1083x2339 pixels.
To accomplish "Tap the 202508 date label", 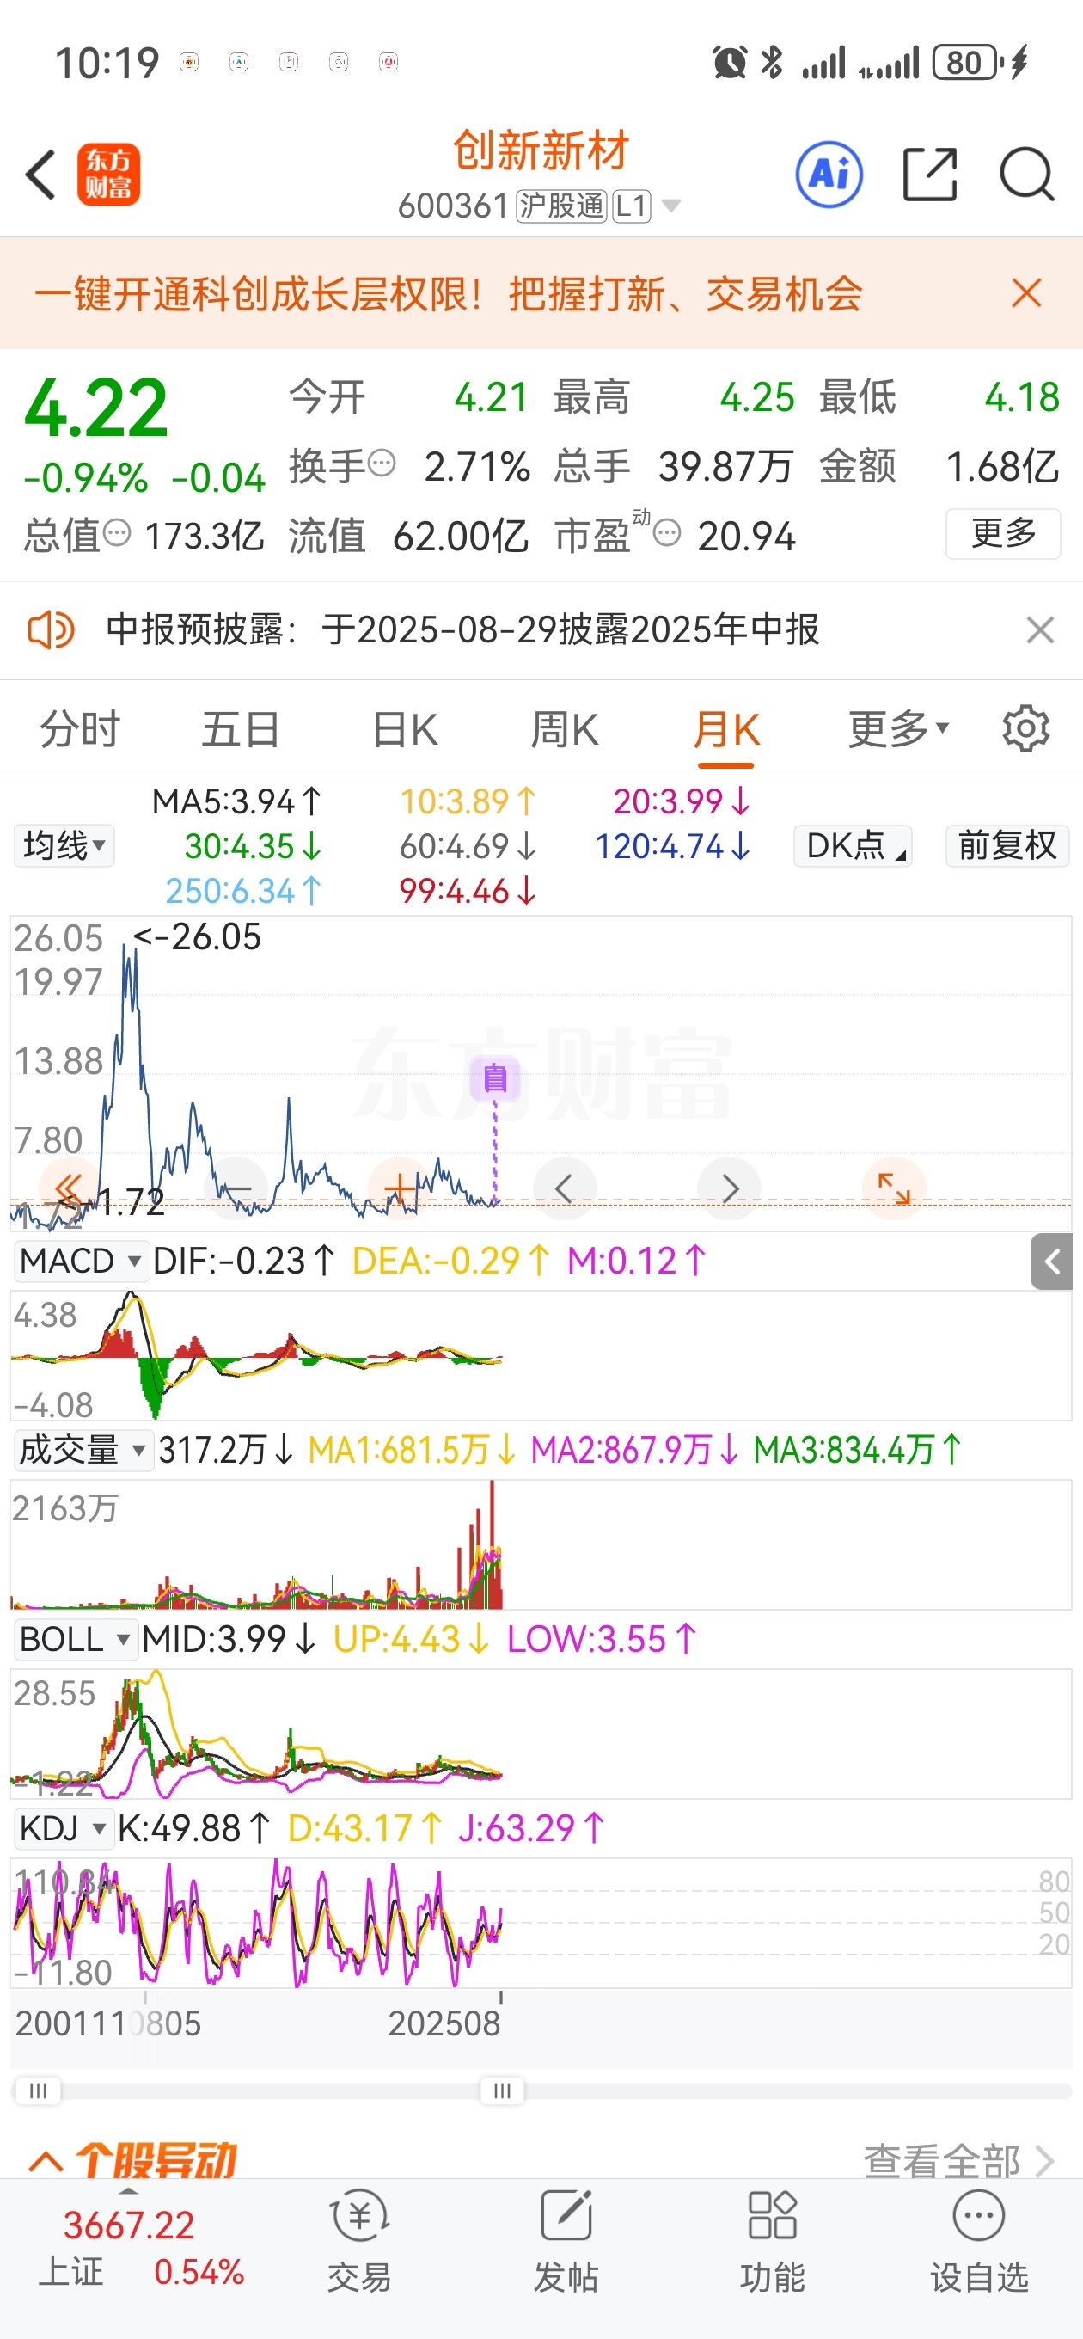I will pyautogui.click(x=444, y=2024).
